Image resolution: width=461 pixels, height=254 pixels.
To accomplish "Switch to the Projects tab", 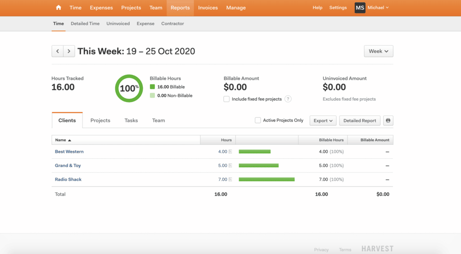I will pos(100,120).
